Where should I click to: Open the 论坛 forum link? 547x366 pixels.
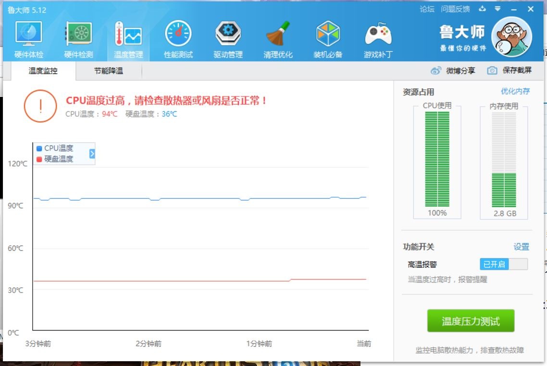427,9
